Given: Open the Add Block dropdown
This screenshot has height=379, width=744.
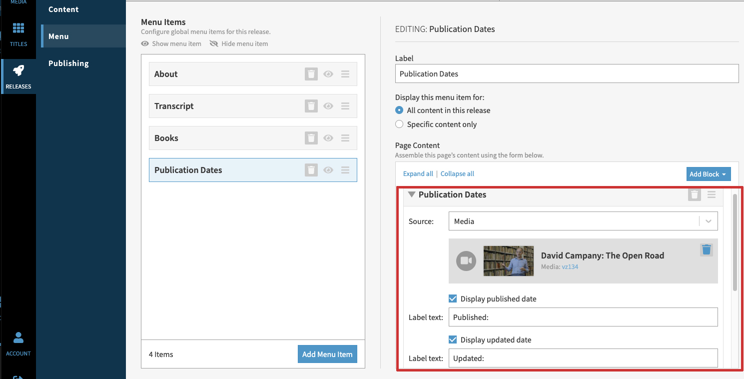Looking at the screenshot, I should click(708, 174).
